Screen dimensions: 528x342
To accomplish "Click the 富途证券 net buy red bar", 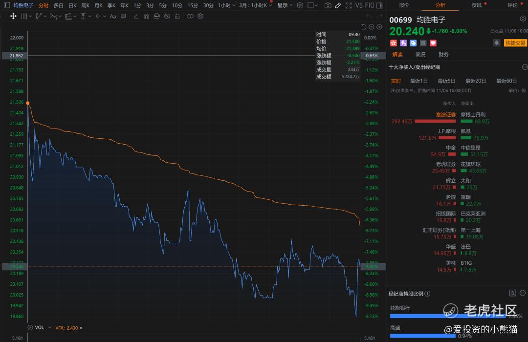I will tap(435, 121).
